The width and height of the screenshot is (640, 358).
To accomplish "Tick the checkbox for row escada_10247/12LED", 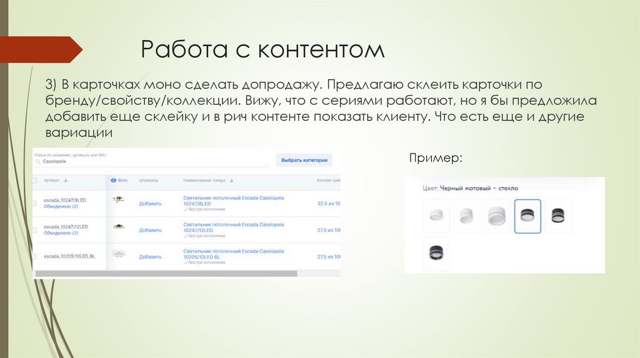I will [x=34, y=230].
